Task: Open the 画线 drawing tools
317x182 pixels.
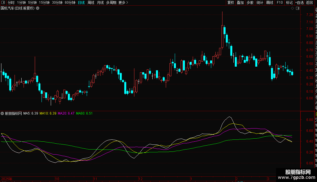Action: point(270,3)
